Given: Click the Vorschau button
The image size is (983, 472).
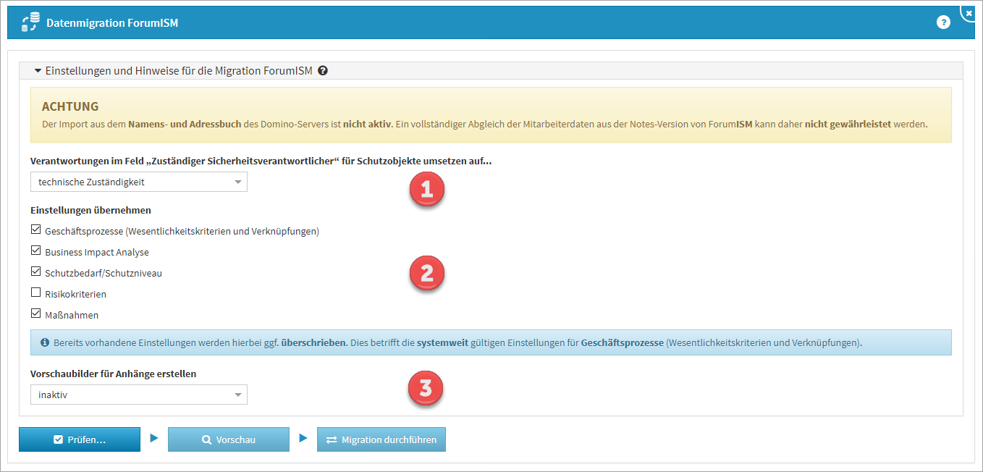Looking at the screenshot, I should [x=229, y=439].
